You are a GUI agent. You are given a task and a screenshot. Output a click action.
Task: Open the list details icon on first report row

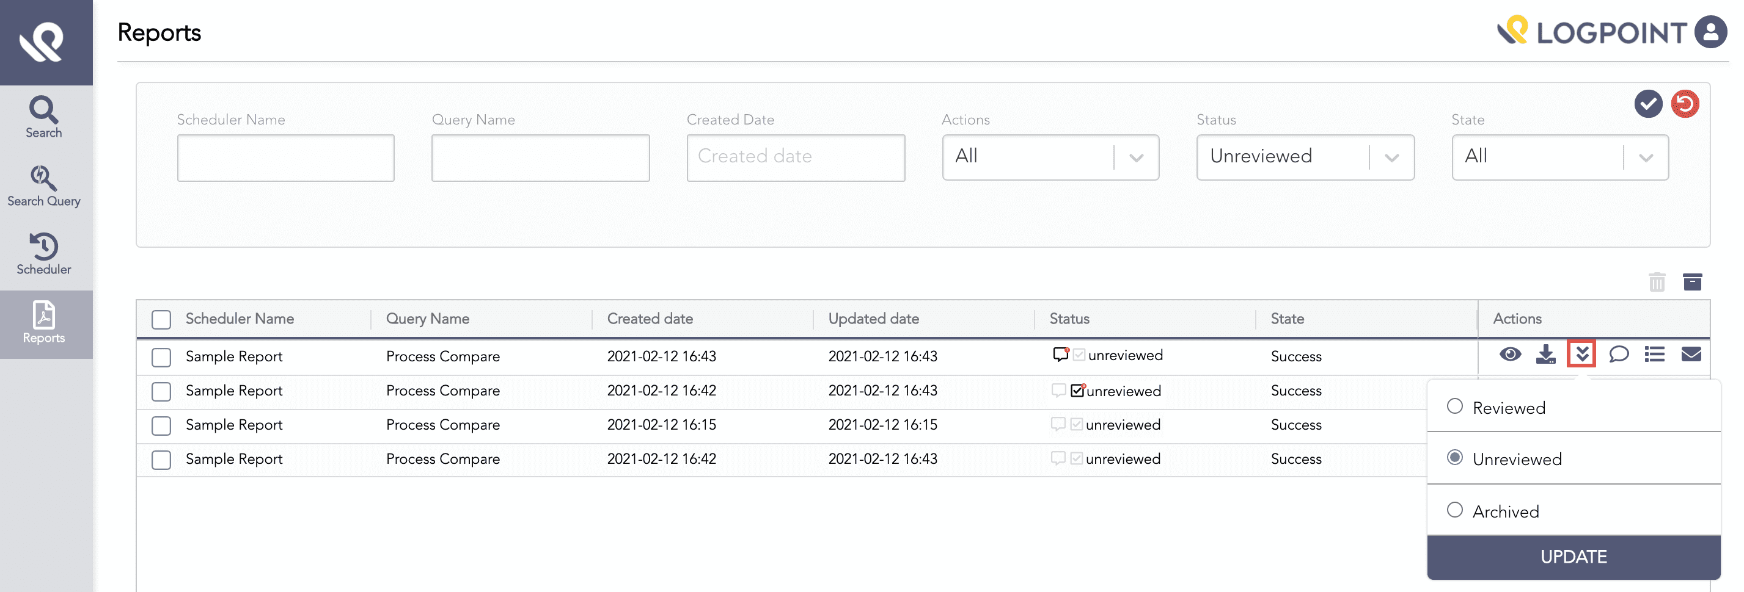click(x=1655, y=354)
